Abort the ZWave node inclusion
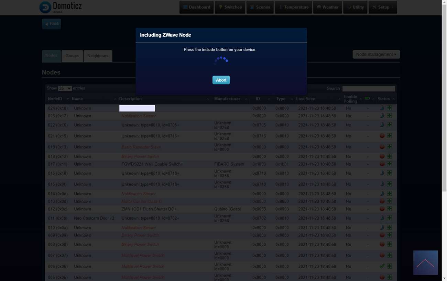Viewport: 447px width, 281px height. (221, 80)
